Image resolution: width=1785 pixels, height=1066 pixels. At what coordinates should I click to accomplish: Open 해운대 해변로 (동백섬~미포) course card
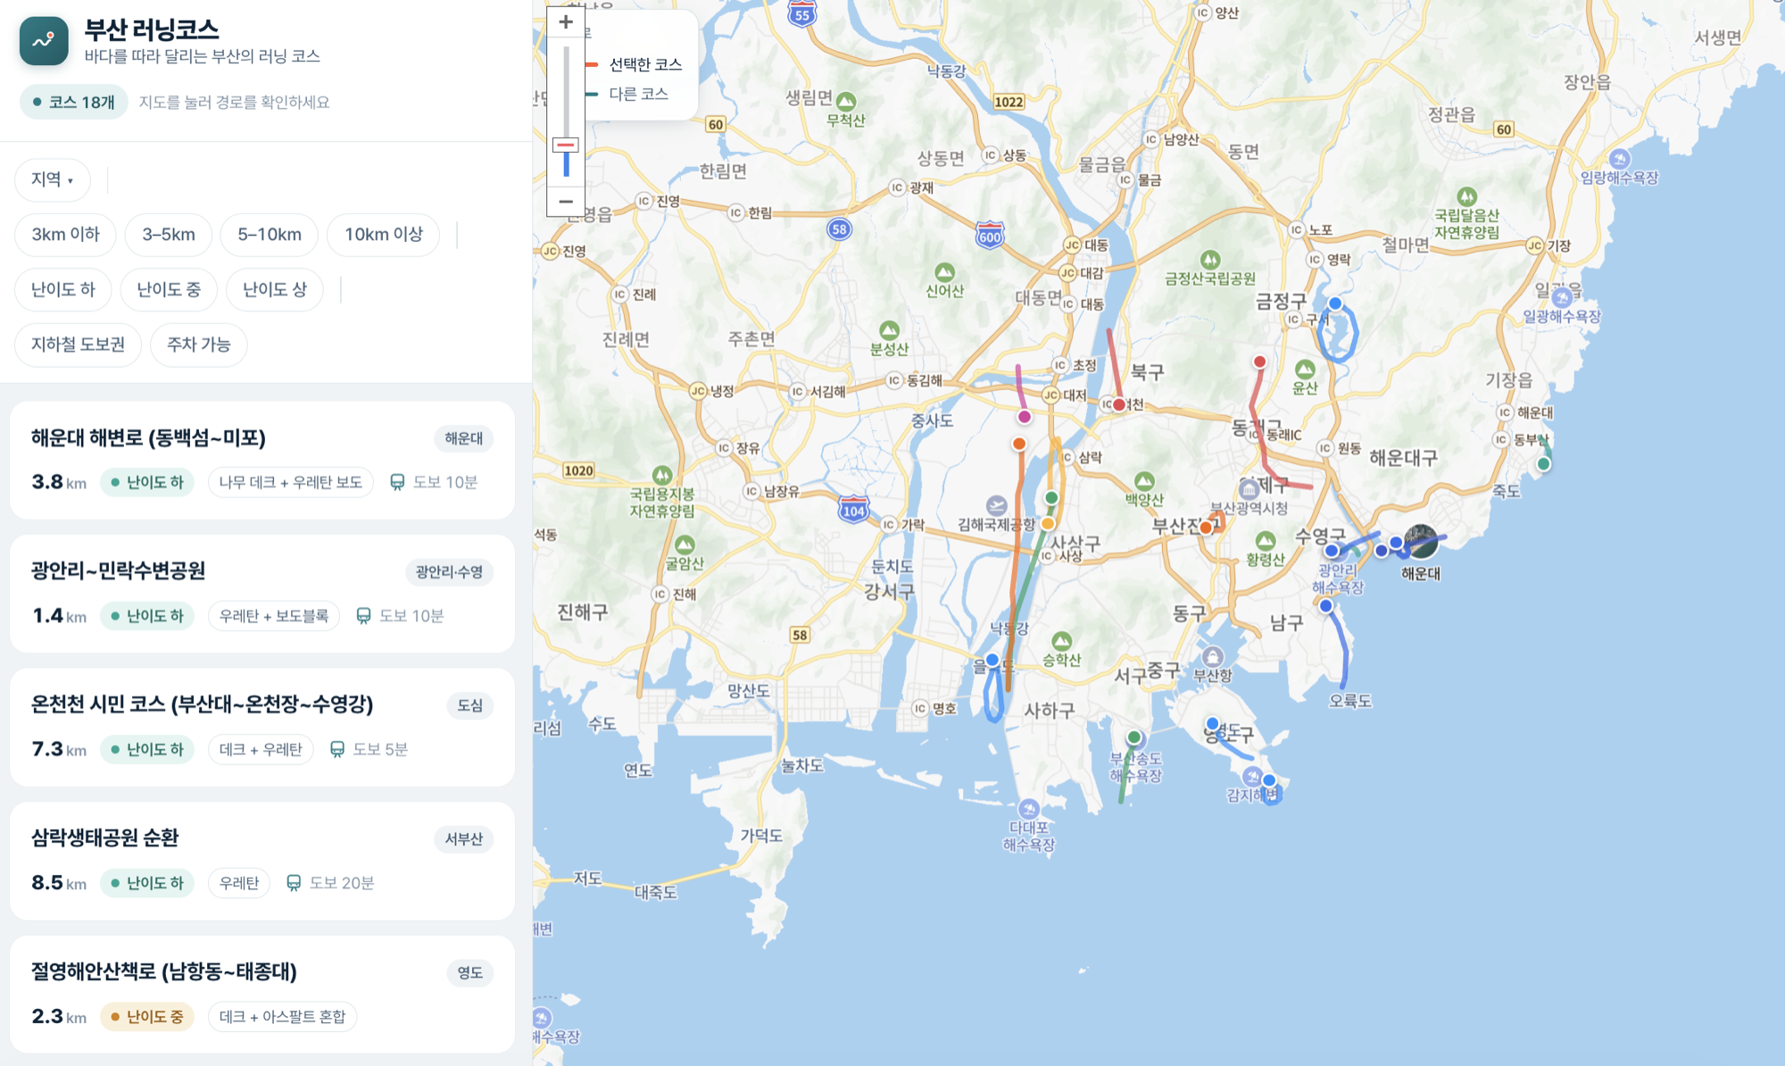262,461
